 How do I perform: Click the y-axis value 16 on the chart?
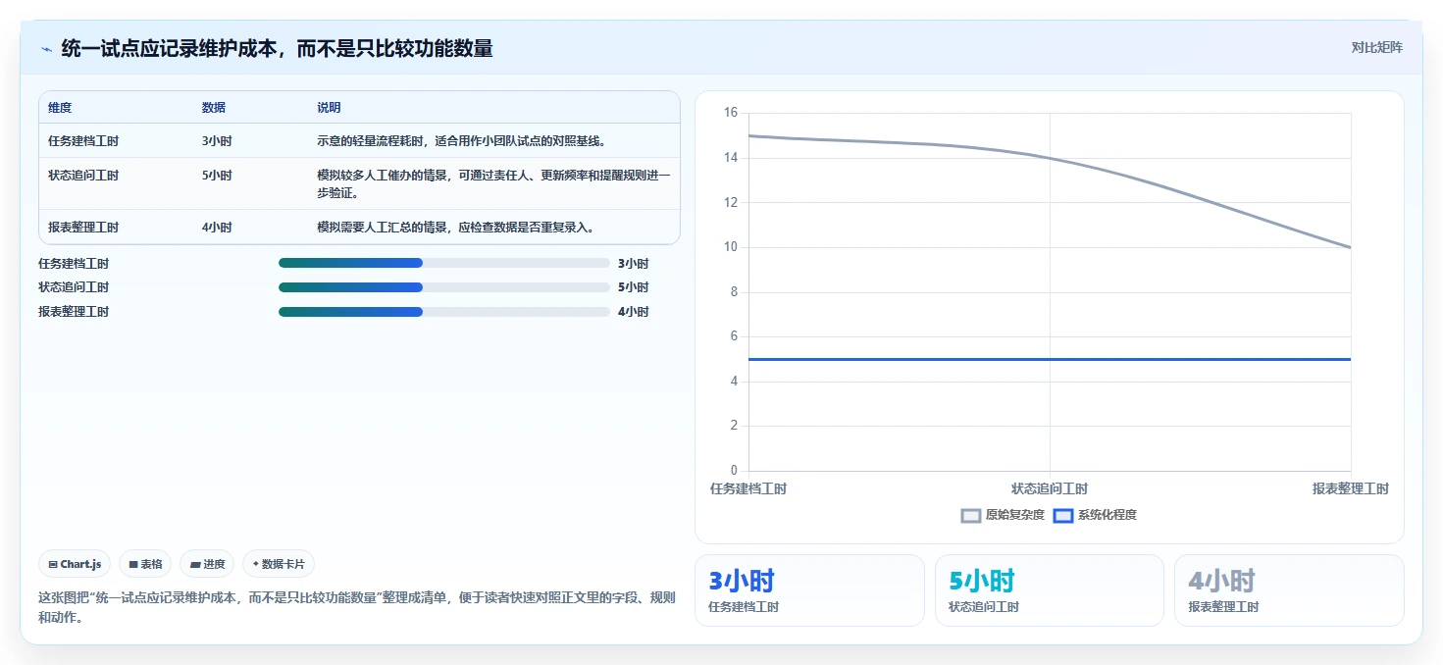tap(731, 113)
